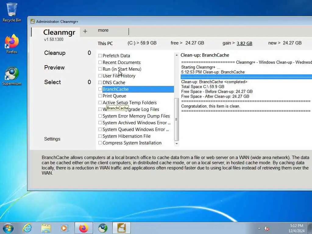Open the more tab
Viewport: 312px width, 234px height.
(x=103, y=30)
